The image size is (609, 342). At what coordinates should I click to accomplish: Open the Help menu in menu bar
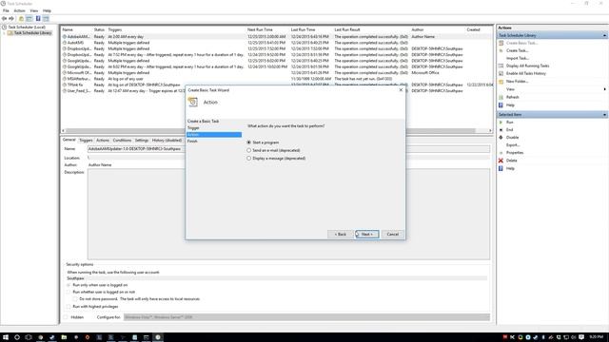(x=47, y=10)
